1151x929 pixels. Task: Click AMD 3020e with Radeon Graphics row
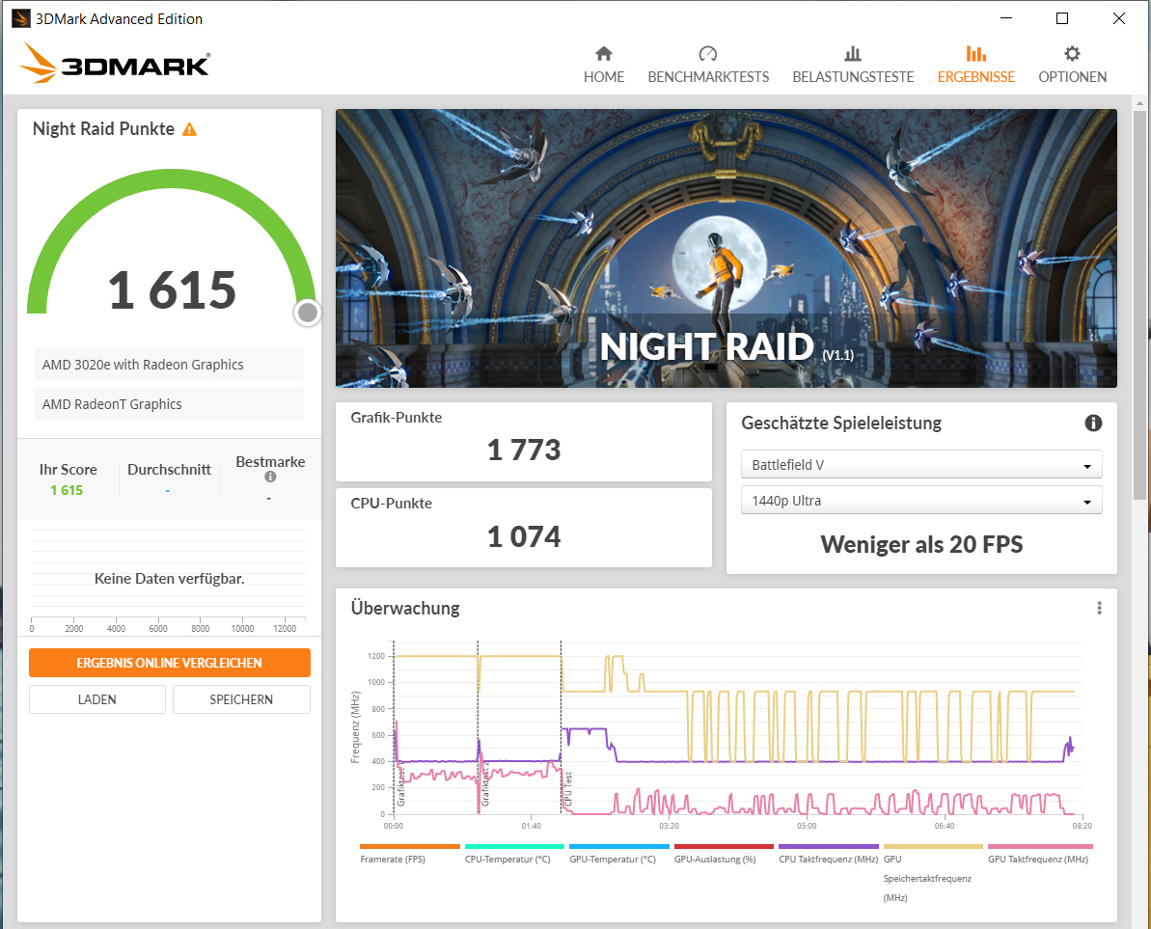[169, 365]
